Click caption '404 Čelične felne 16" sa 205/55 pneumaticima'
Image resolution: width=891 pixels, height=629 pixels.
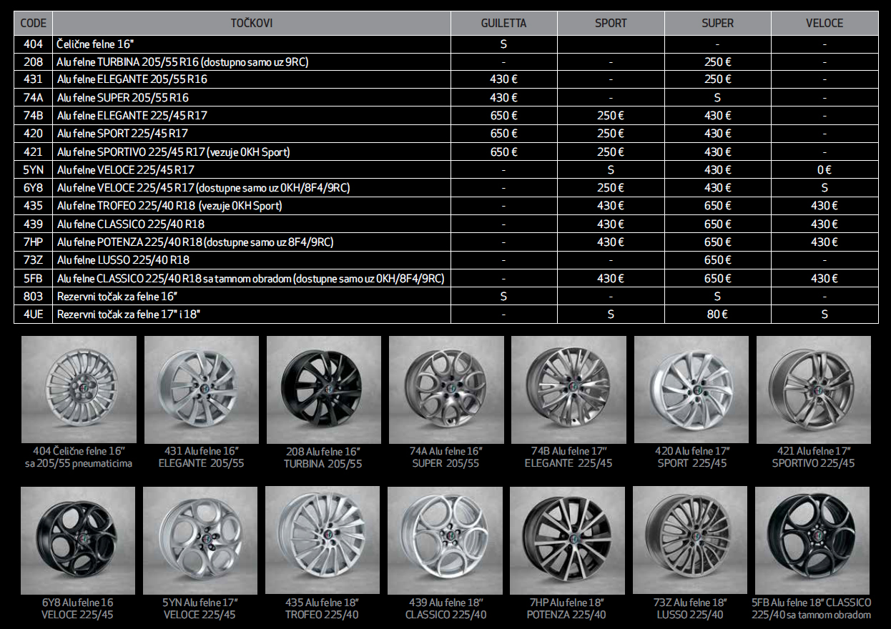[x=79, y=457]
